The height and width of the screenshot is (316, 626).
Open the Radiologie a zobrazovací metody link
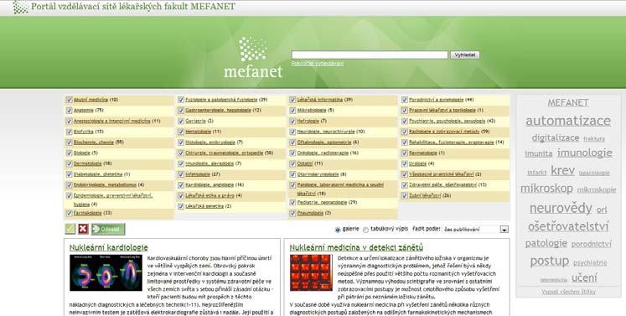pyautogui.click(x=444, y=132)
